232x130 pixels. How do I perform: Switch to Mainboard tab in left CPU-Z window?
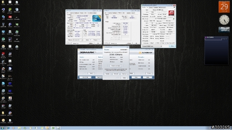point(76,13)
